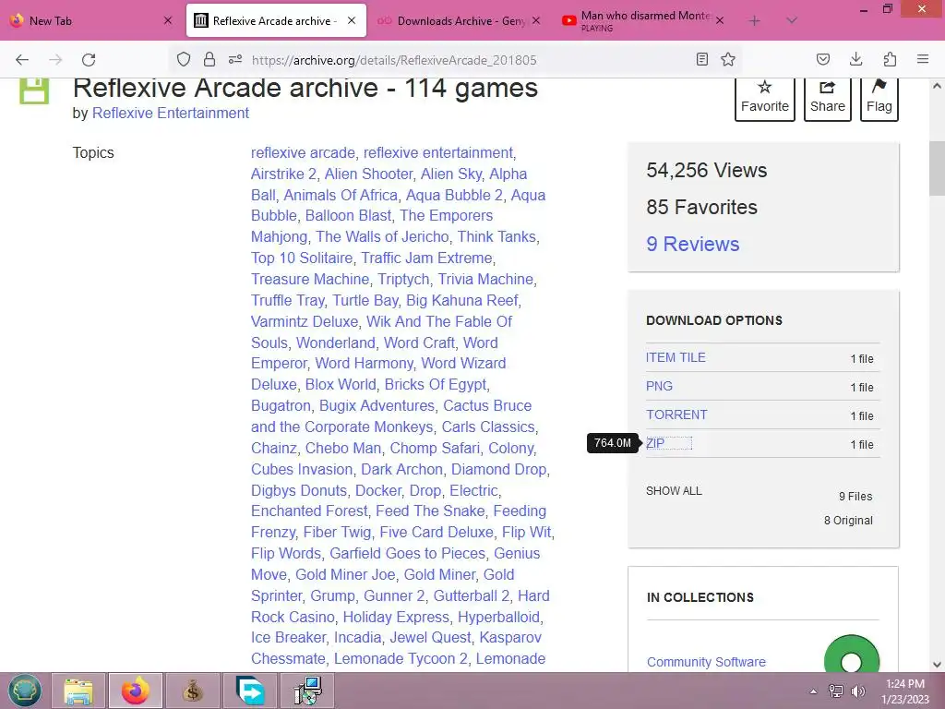Open the 'Feeding Frenzy' topic link
Image resolution: width=945 pixels, height=709 pixels.
click(399, 522)
